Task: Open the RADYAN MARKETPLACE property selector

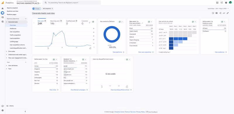Action: [x=28, y=3]
